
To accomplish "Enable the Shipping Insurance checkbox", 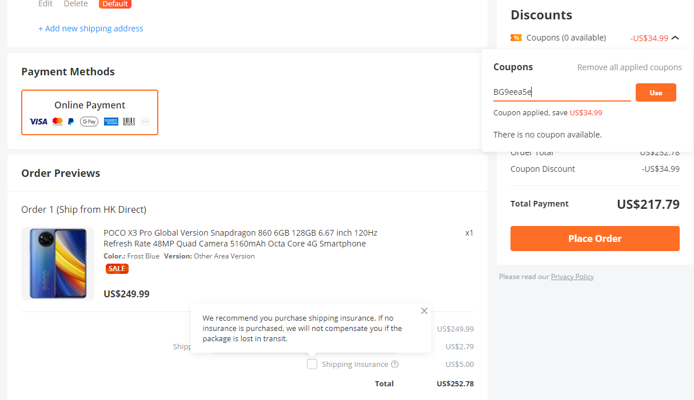I will [312, 364].
